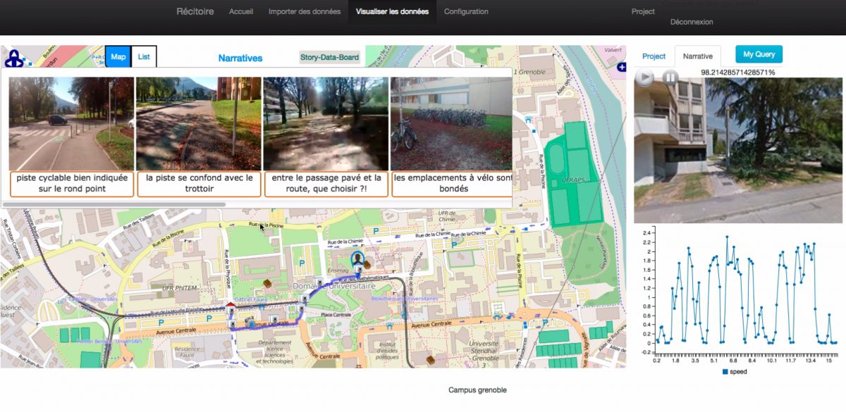This screenshot has height=412, width=846.
Task: Open Visualiser les données menu
Action: point(392,12)
